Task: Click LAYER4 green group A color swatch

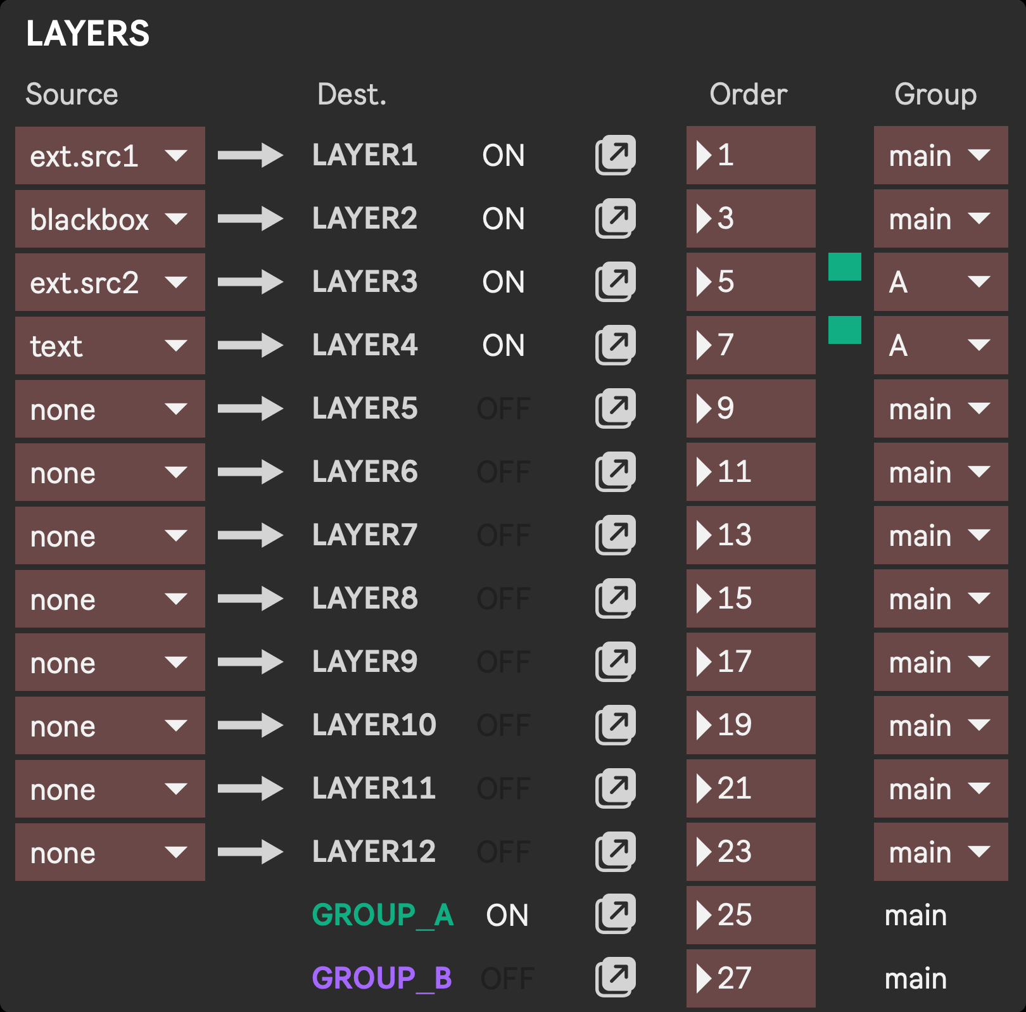Action: pos(845,330)
